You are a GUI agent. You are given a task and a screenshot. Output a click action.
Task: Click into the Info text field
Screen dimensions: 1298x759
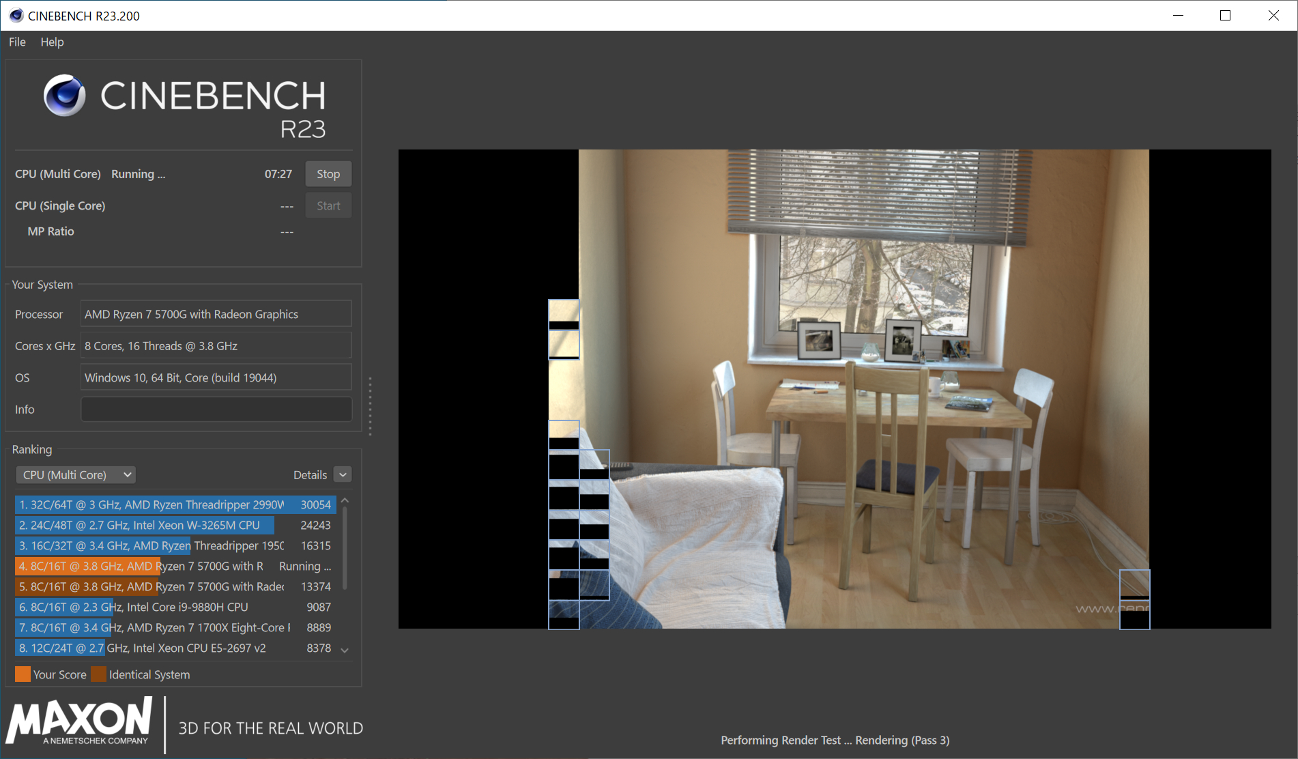click(216, 410)
